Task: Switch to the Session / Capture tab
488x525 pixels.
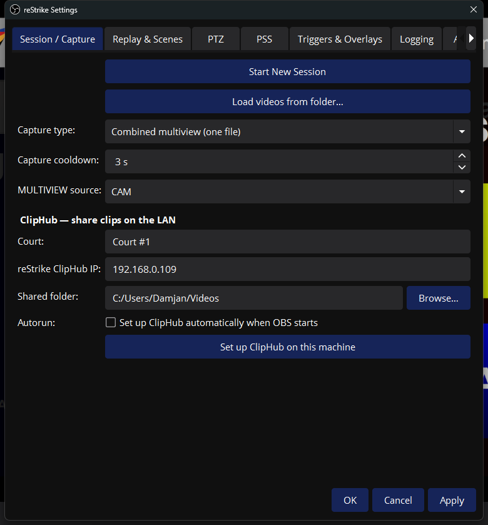Action: [58, 39]
